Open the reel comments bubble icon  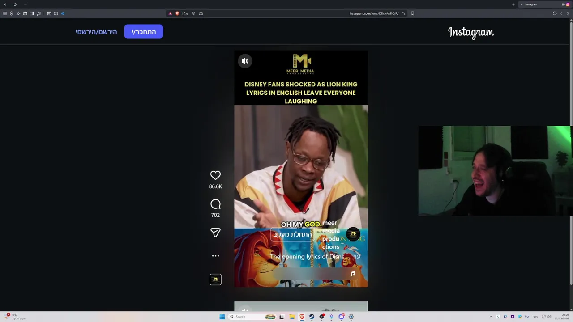[215, 204]
